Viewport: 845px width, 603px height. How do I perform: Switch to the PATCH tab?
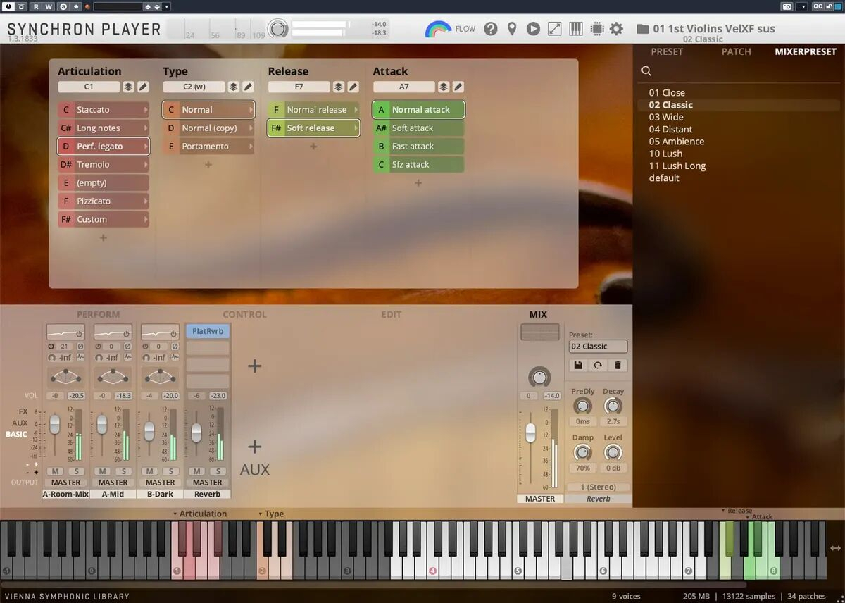[x=736, y=51]
